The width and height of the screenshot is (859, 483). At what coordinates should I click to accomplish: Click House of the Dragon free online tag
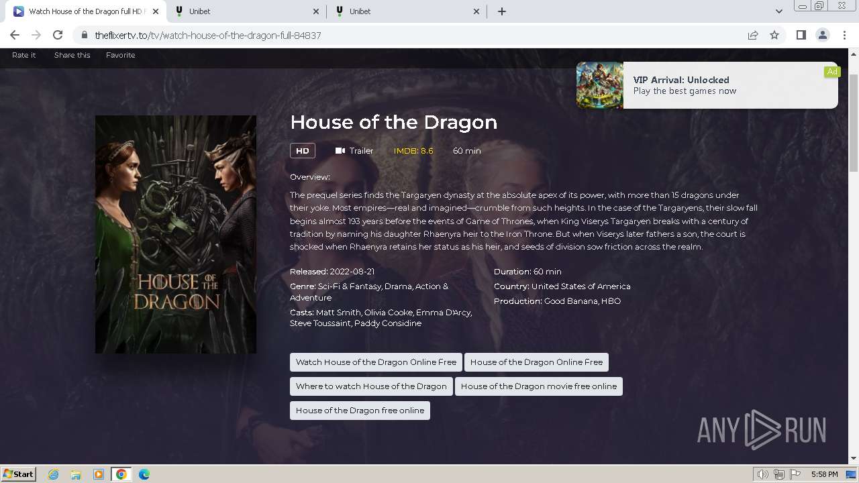360,411
